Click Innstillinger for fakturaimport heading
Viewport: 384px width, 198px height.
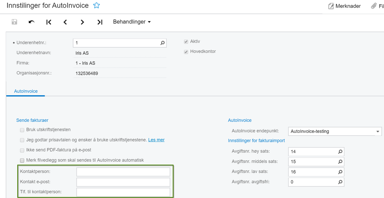(x=256, y=141)
